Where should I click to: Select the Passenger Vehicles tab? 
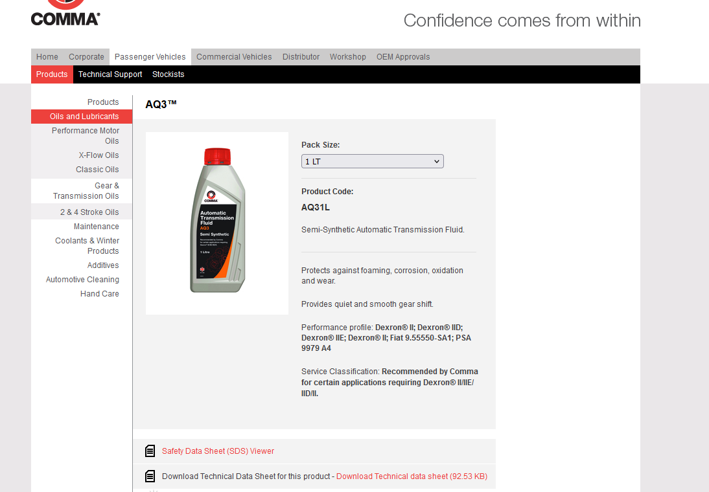coord(150,57)
